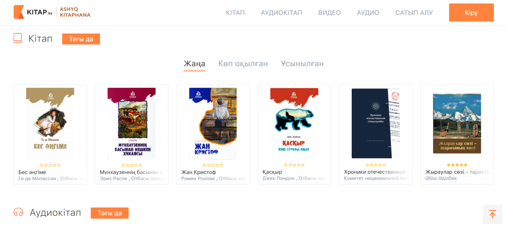The width and height of the screenshot is (507, 228).
Task: Open the Мүнхаузеннің басынан кешкен хикаясы cover
Action: click(x=132, y=123)
